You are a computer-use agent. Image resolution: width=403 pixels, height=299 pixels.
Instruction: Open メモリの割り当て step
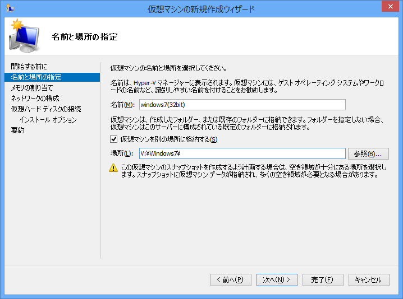click(31, 88)
